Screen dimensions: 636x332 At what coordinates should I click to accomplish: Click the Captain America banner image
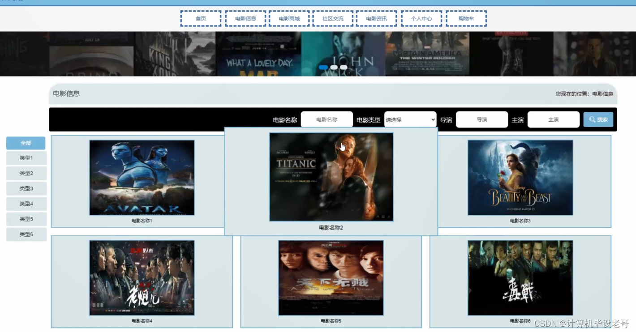[x=427, y=54]
